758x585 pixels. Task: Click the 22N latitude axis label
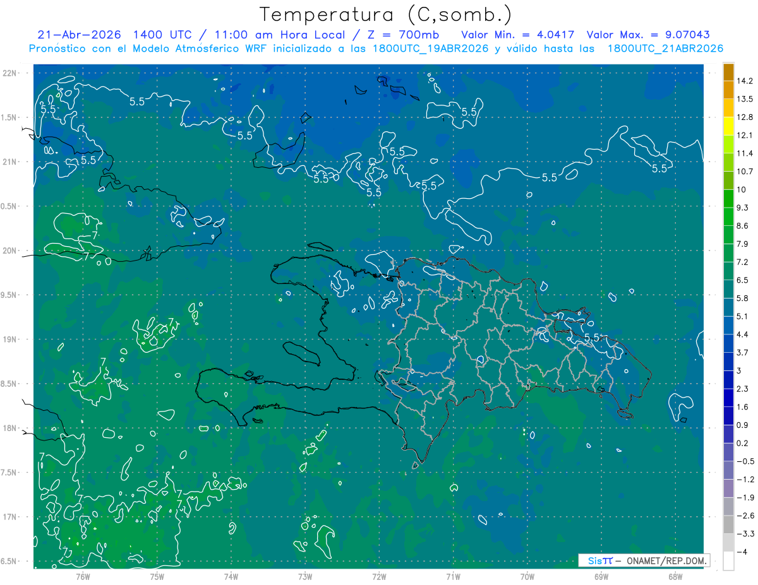pyautogui.click(x=11, y=73)
